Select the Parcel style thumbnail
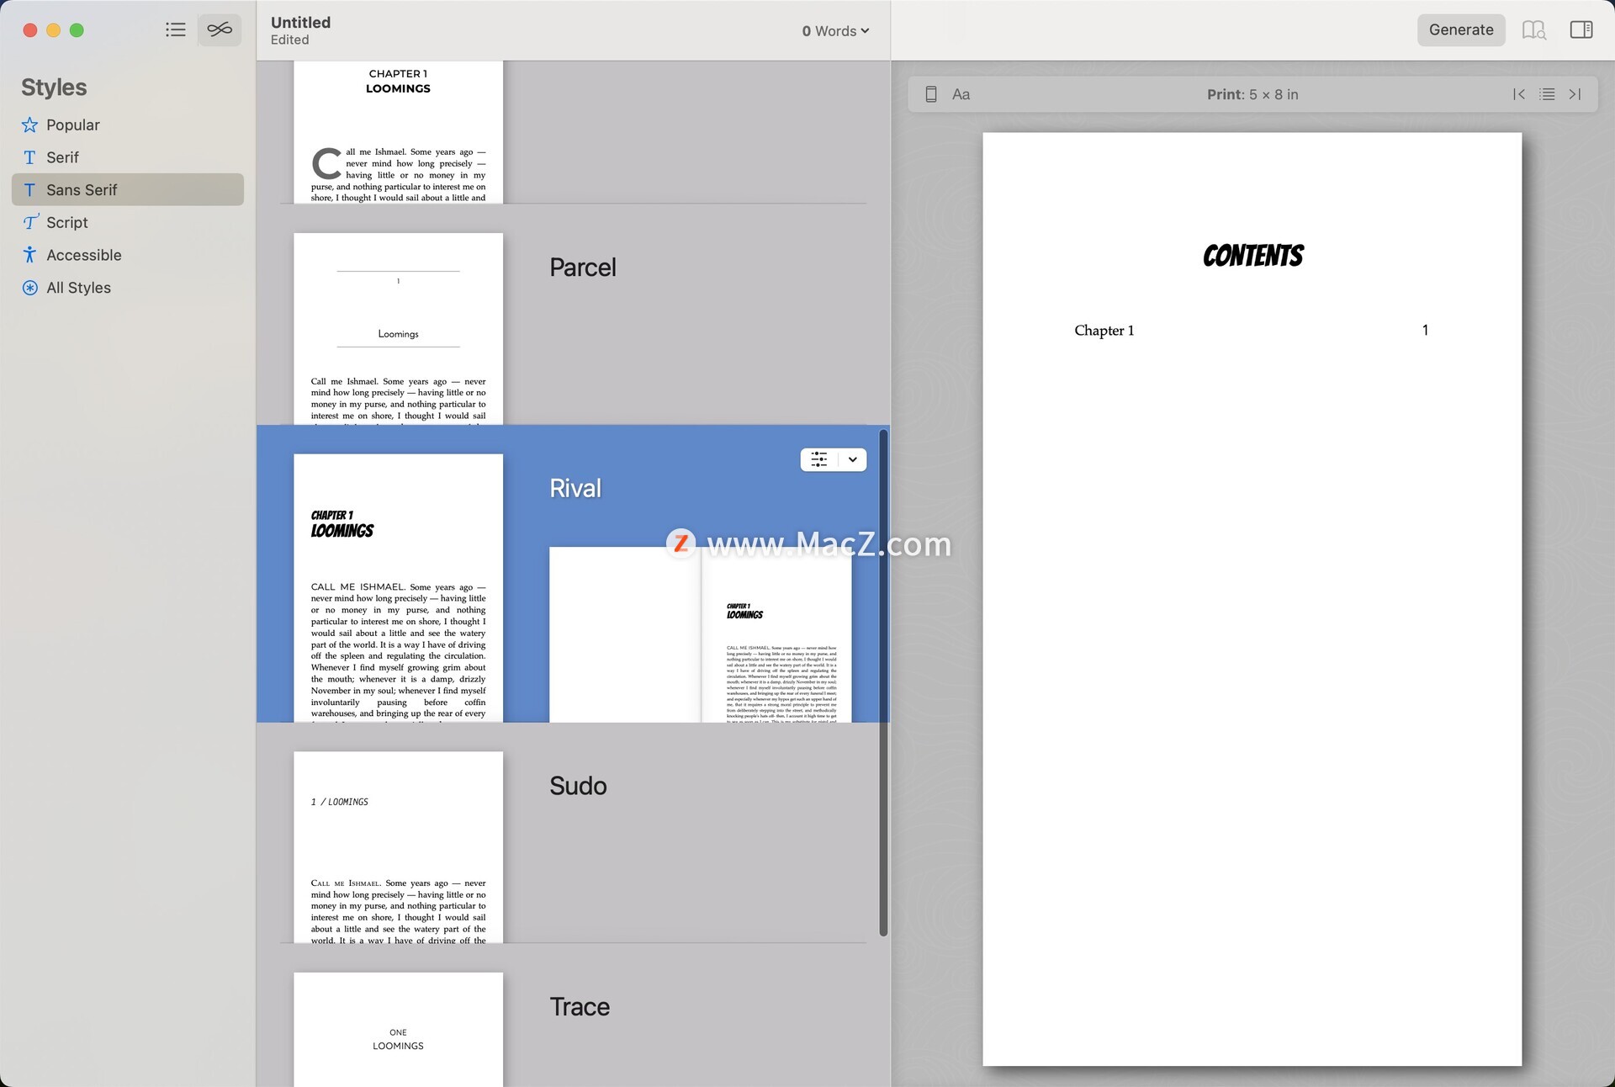This screenshot has width=1615, height=1087. tap(398, 328)
